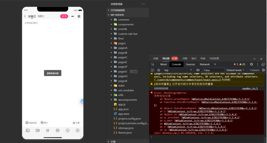This screenshot has height=143, width=267.
Task: Click the console Filter input field
Action: [x=214, y=70]
